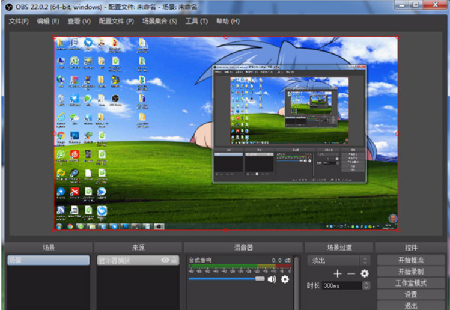Open the 场景集合(S) menu
The width and height of the screenshot is (450, 310).
tap(160, 21)
